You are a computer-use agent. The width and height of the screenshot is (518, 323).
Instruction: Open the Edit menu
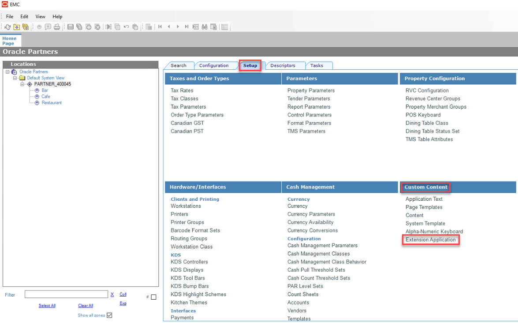tap(24, 16)
